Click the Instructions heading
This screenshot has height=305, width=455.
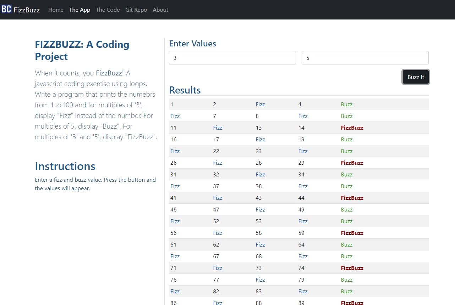click(x=65, y=166)
